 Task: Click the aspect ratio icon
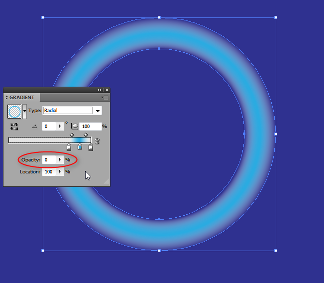click(75, 127)
